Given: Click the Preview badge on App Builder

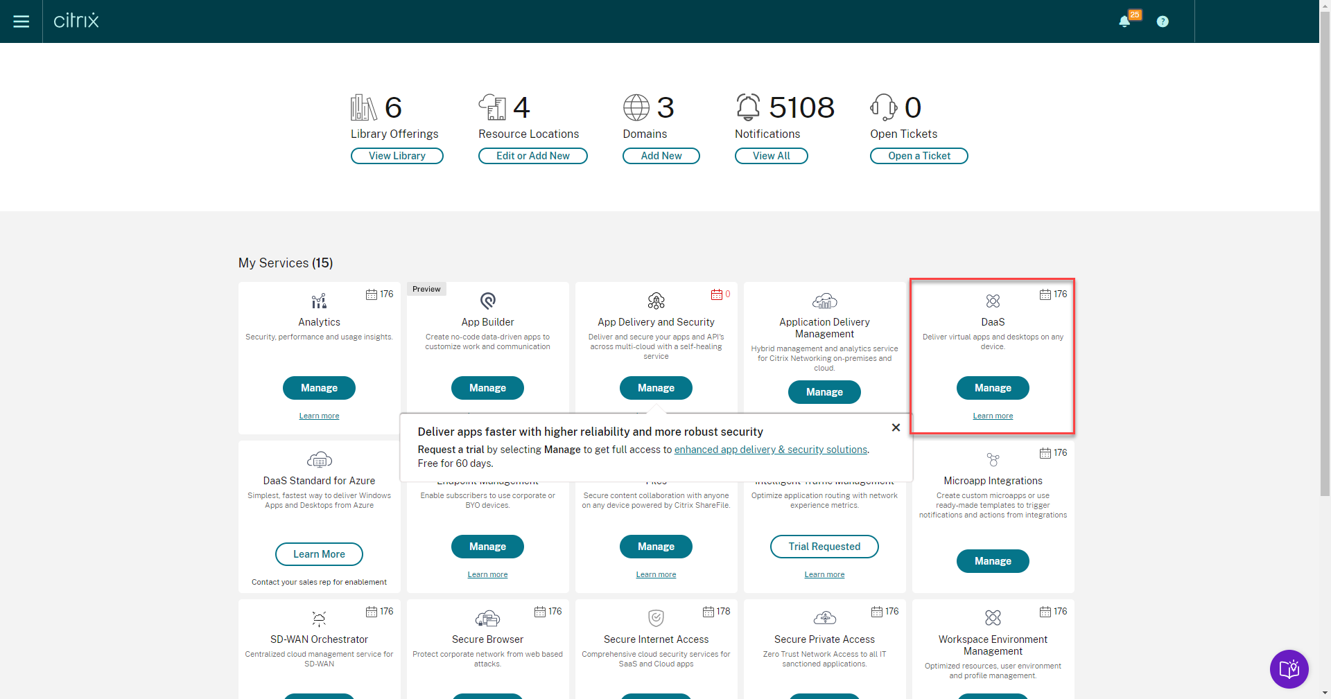Looking at the screenshot, I should 426,289.
